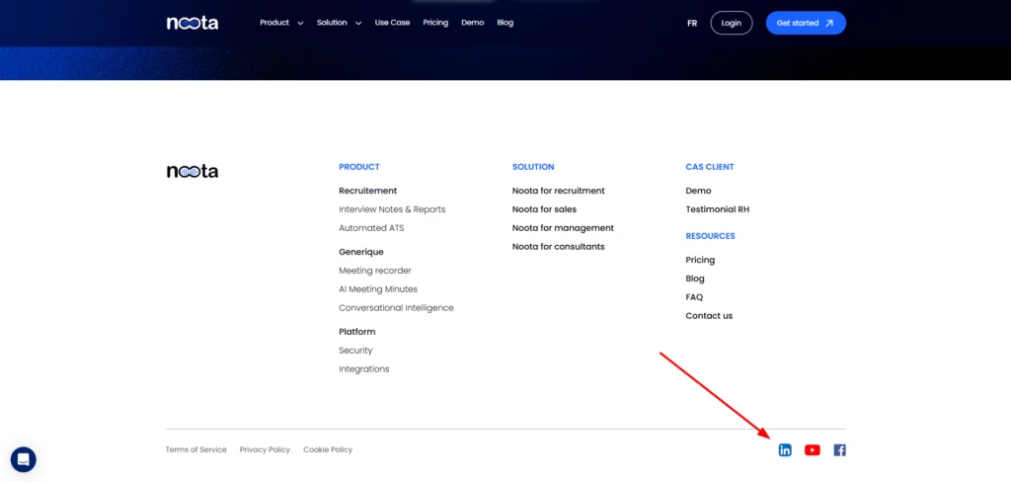Go to Pricing in top navigation
The width and height of the screenshot is (1011, 482).
pyautogui.click(x=435, y=23)
